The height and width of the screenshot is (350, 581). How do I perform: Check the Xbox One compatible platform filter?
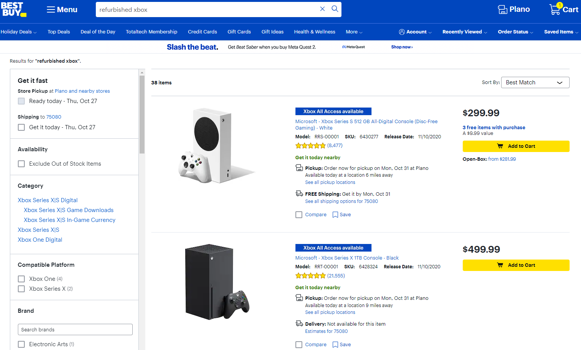tap(21, 279)
